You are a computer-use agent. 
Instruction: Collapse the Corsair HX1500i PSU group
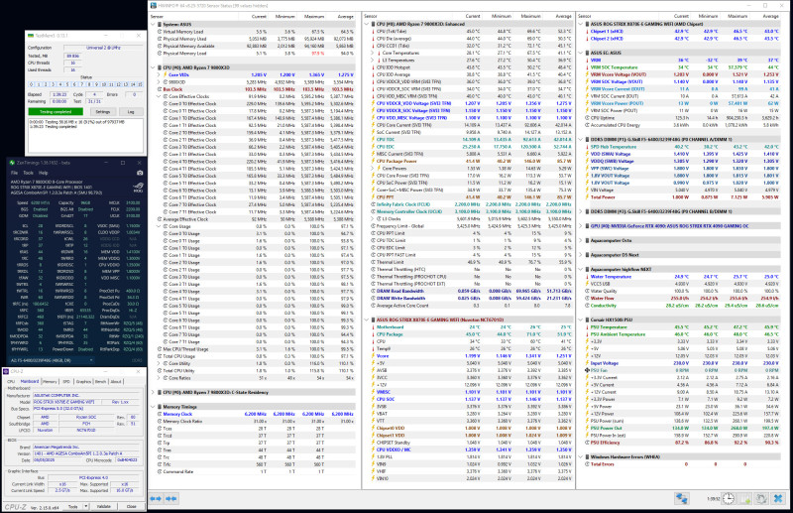581,321
